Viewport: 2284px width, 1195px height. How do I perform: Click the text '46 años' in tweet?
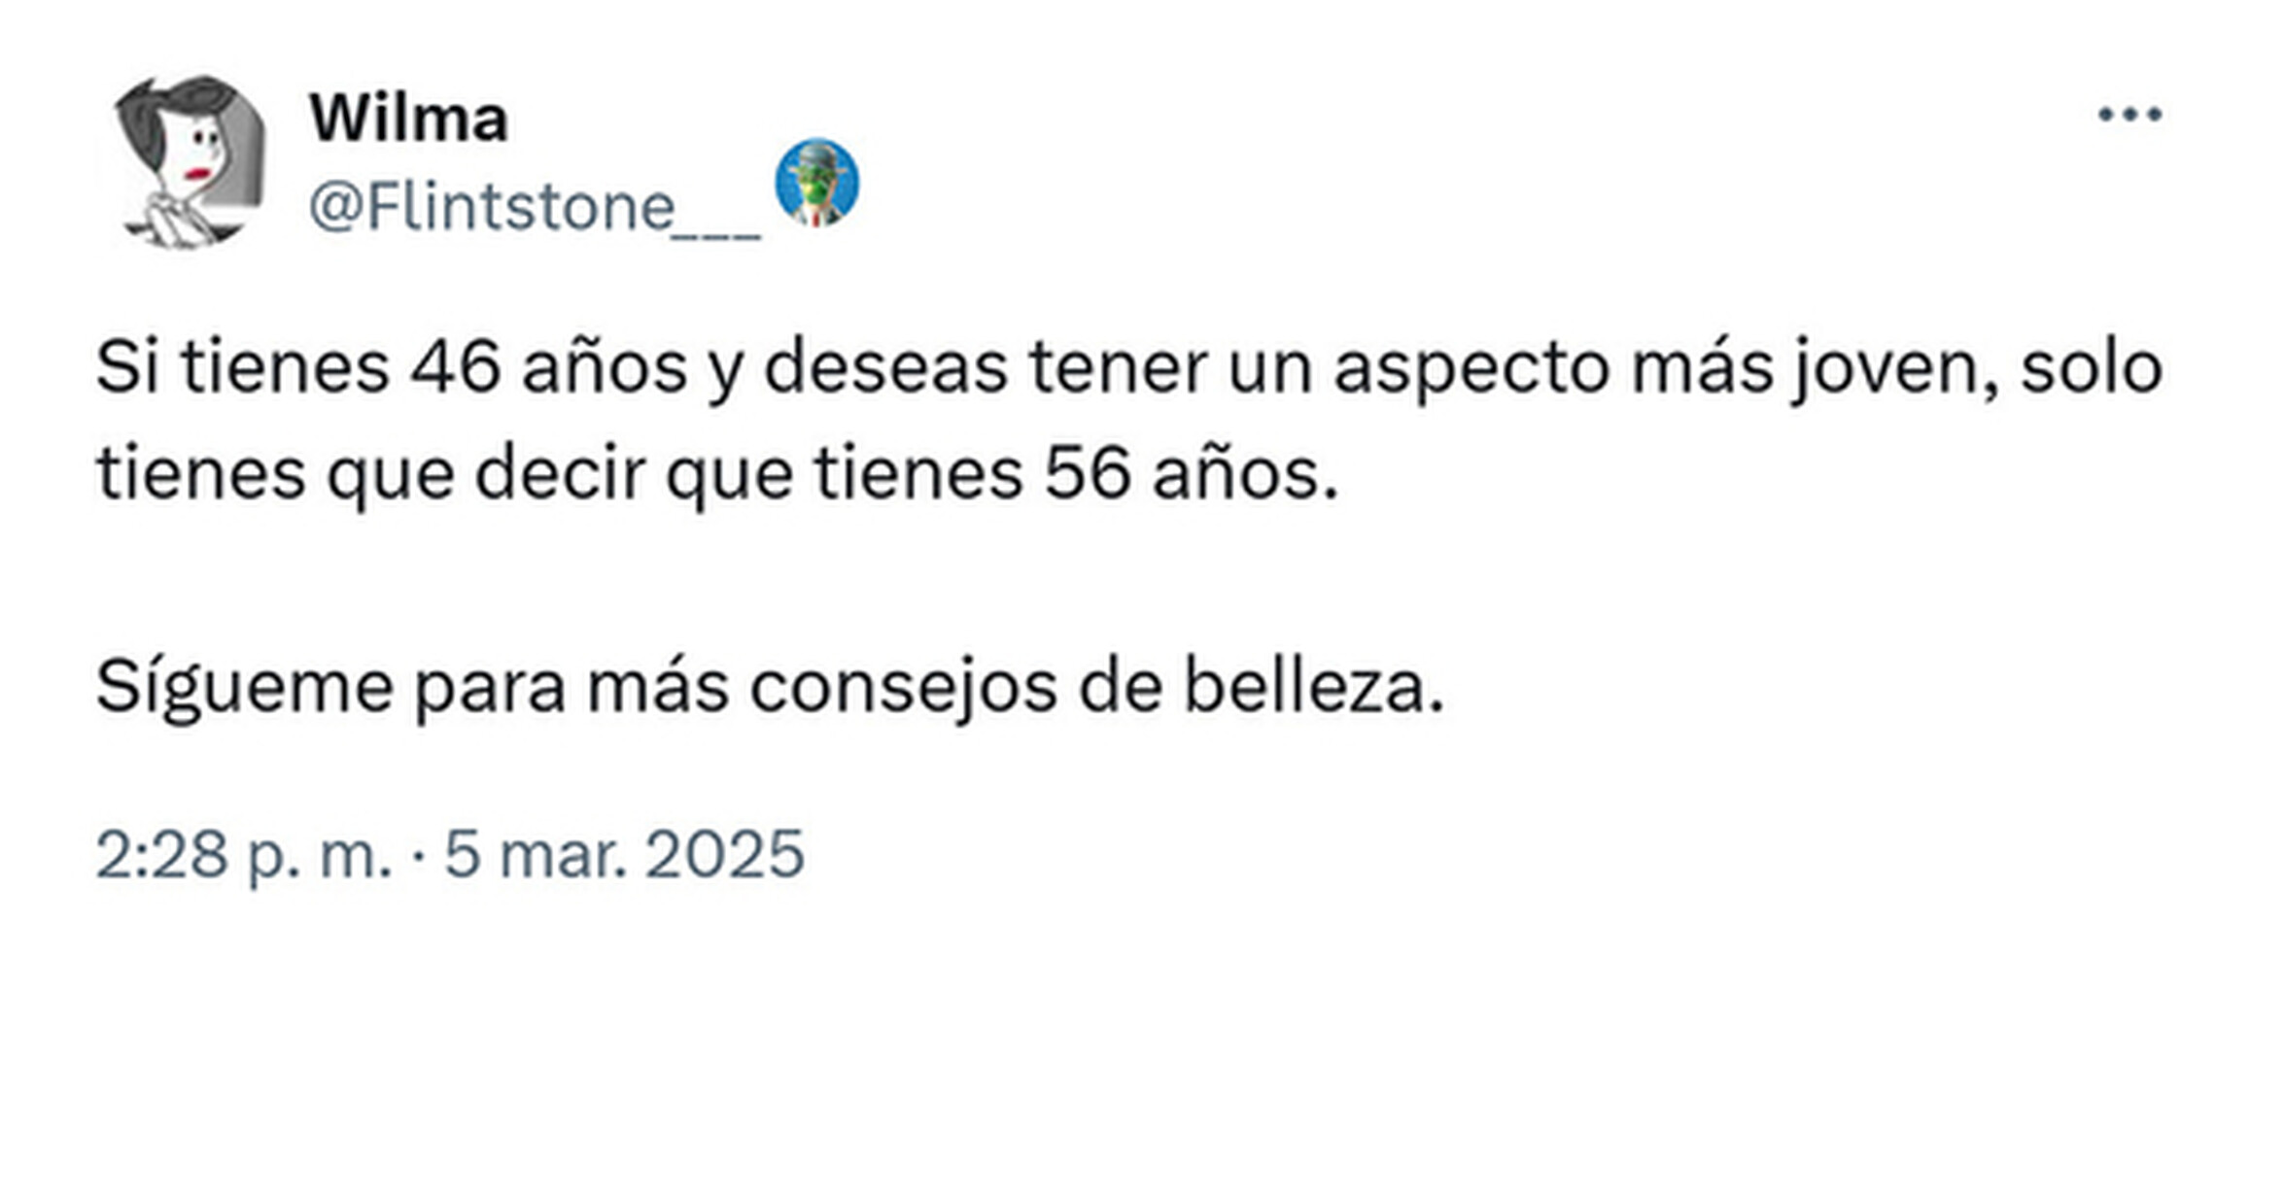click(548, 368)
